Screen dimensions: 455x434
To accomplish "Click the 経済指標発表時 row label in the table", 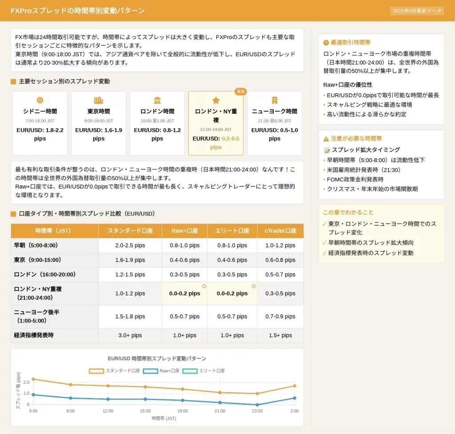I will (34, 335).
